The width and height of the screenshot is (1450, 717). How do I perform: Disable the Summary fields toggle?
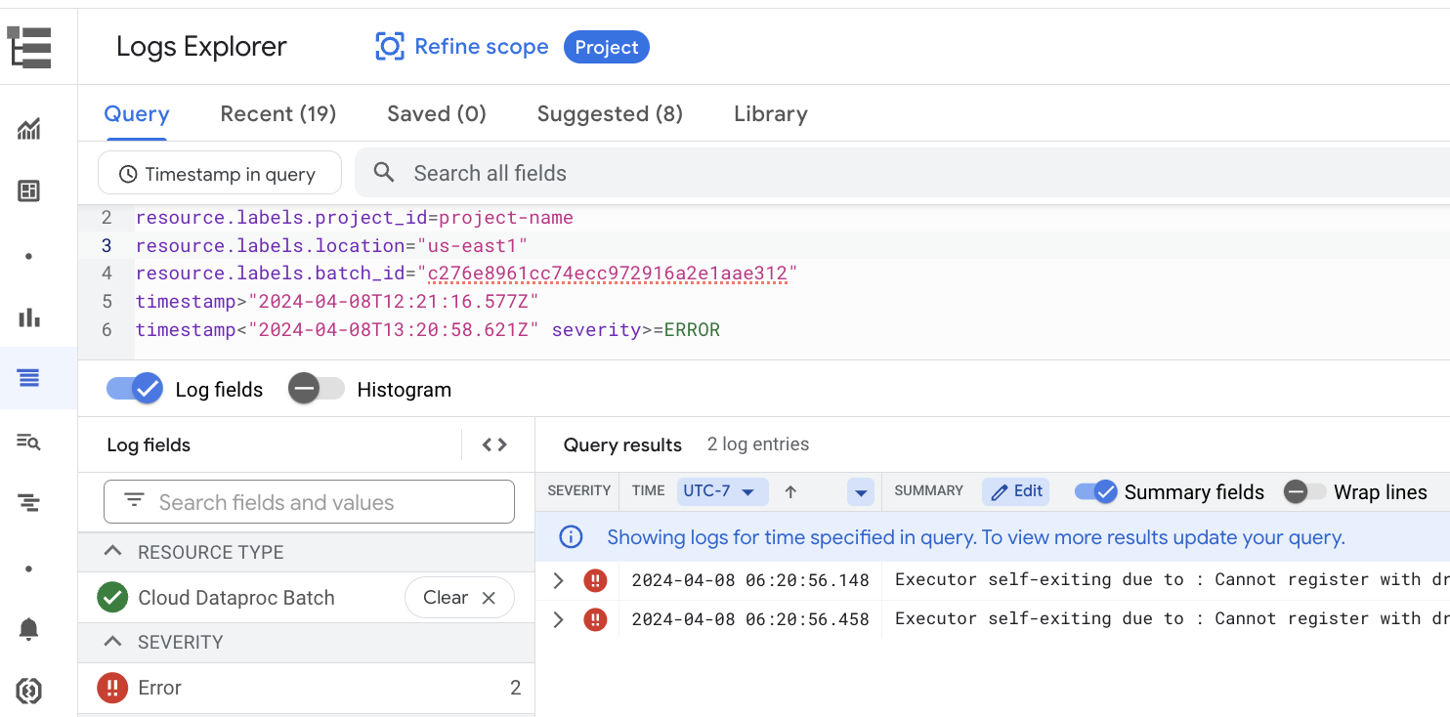[1095, 491]
